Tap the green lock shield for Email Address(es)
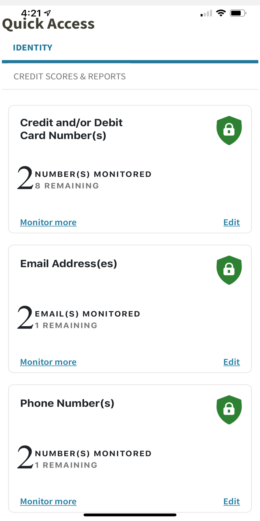Viewport: 260px width, 521px height. 229,270
